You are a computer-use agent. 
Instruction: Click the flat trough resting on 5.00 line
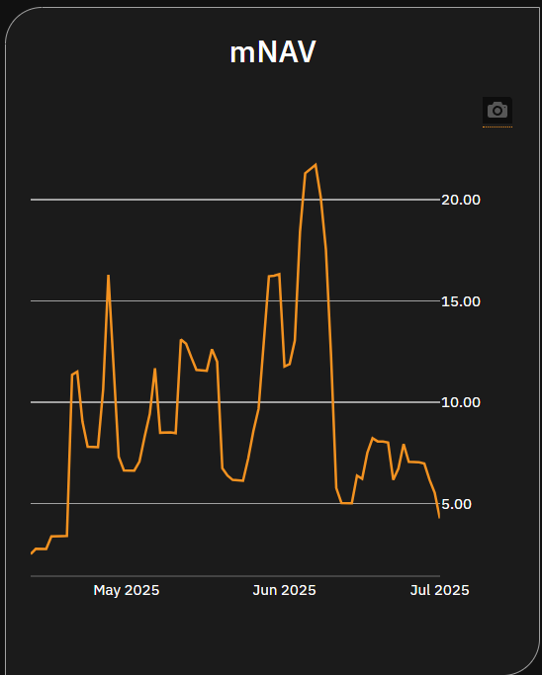point(346,503)
